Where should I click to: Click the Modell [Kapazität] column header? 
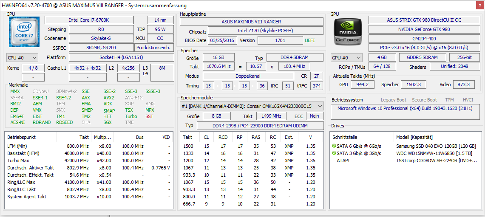[414, 137]
